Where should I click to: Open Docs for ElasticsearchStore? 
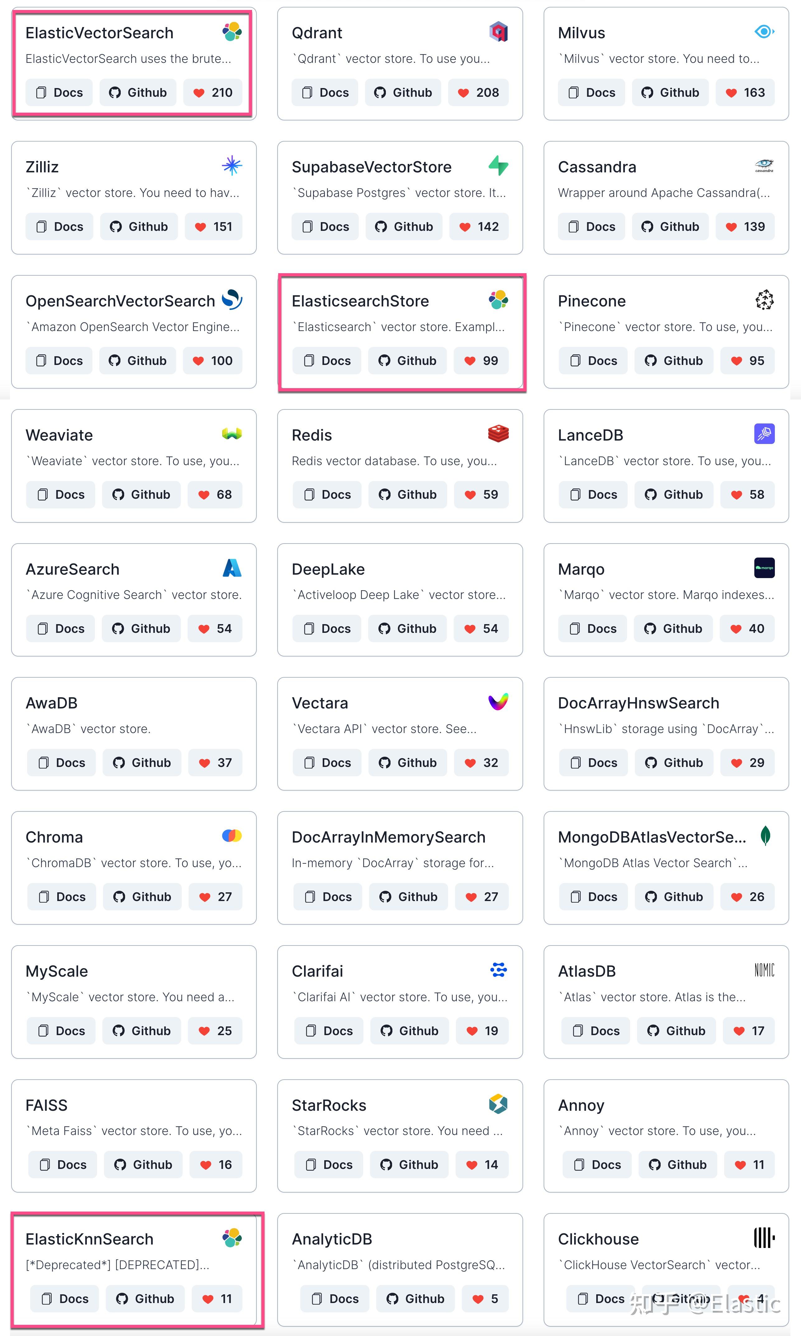[326, 360]
